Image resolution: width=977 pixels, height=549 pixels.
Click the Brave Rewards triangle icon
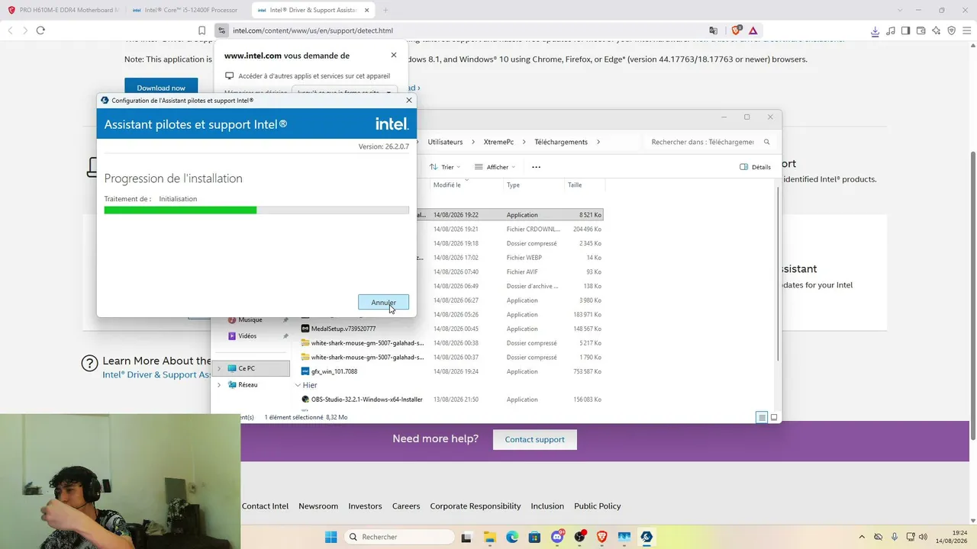pyautogui.click(x=753, y=30)
